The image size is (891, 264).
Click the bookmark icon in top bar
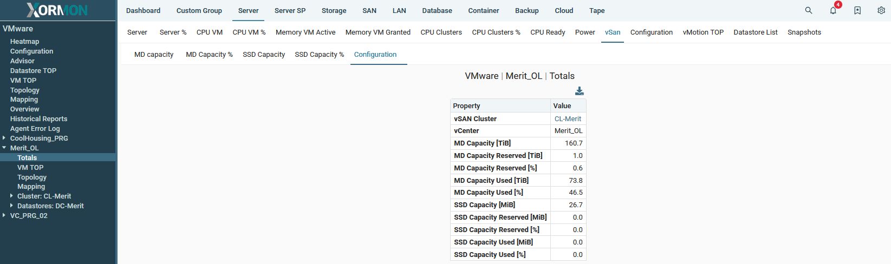857,10
